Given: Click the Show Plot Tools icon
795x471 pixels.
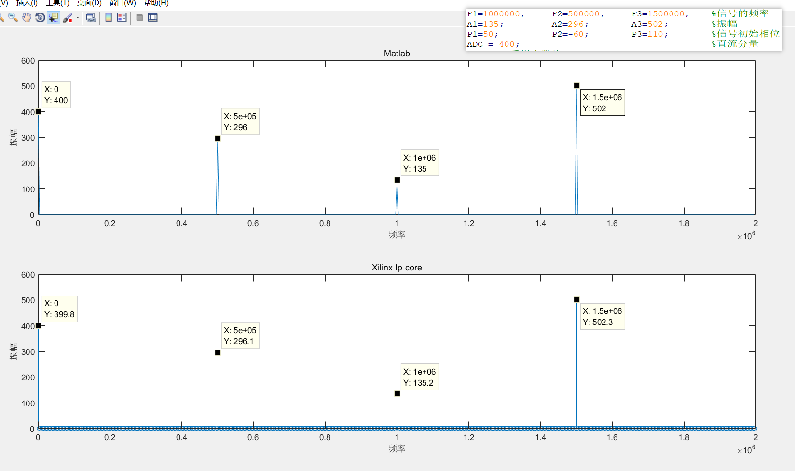Looking at the screenshot, I should click(x=153, y=17).
